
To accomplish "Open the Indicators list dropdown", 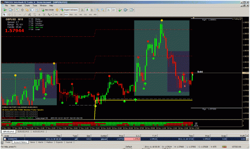I will (x=120, y=10).
